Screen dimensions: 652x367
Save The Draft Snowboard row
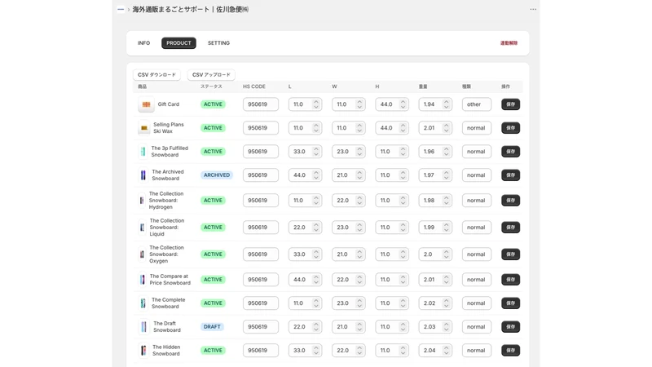click(511, 327)
